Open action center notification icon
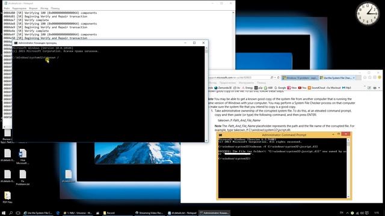The height and width of the screenshot is (216, 385). [367, 213]
